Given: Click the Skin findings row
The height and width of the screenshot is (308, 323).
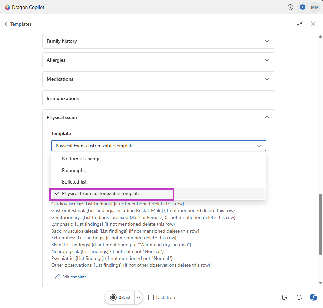Looking at the screenshot, I should (121, 245).
